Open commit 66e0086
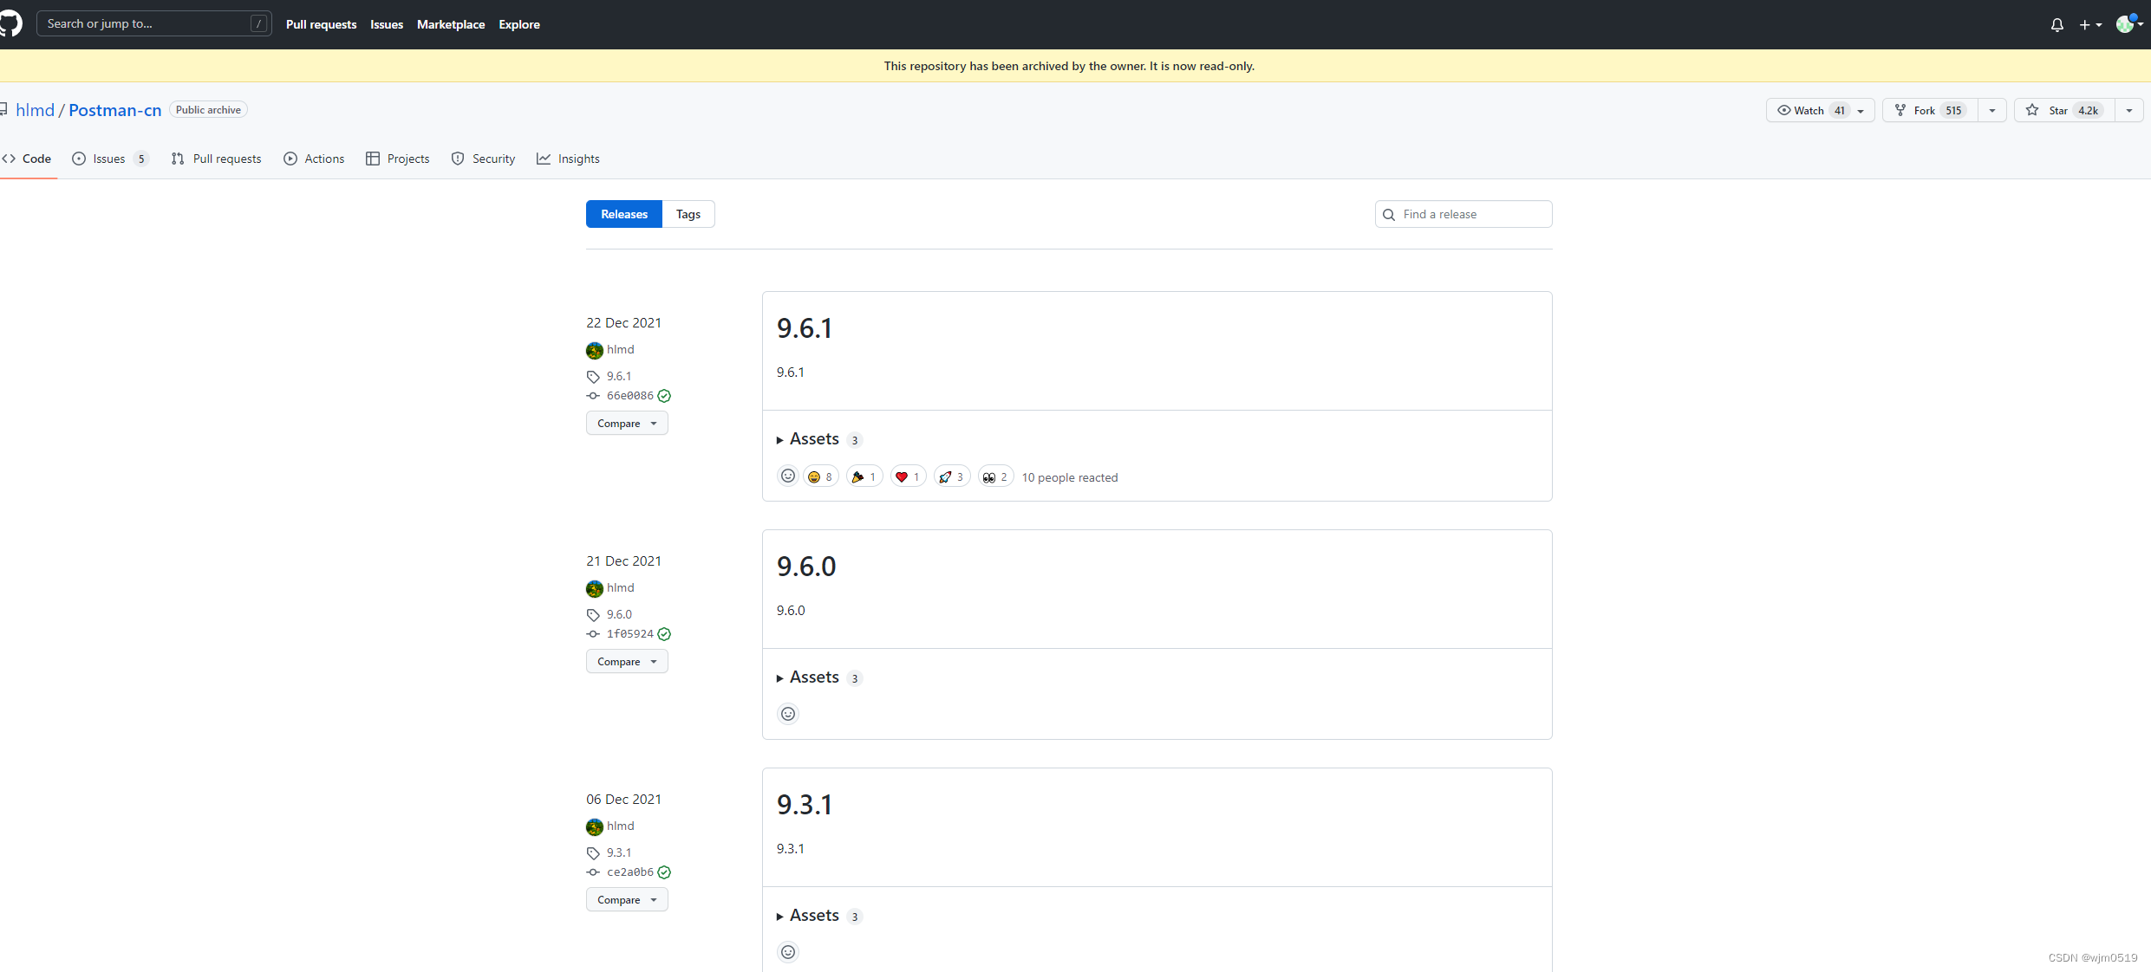Viewport: 2151px width, 972px height. click(x=630, y=396)
